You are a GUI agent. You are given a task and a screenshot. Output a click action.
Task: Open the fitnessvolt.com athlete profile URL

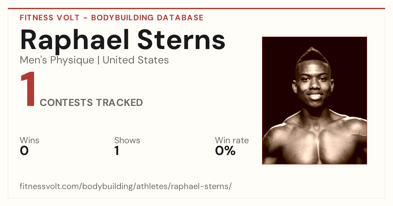click(126, 186)
